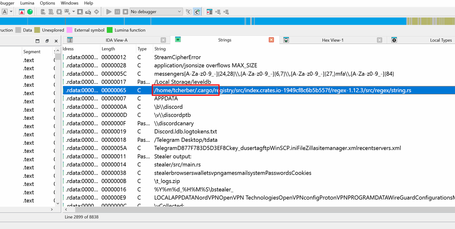Close the IDA View-A tab
This screenshot has height=229, width=455.
click(163, 40)
